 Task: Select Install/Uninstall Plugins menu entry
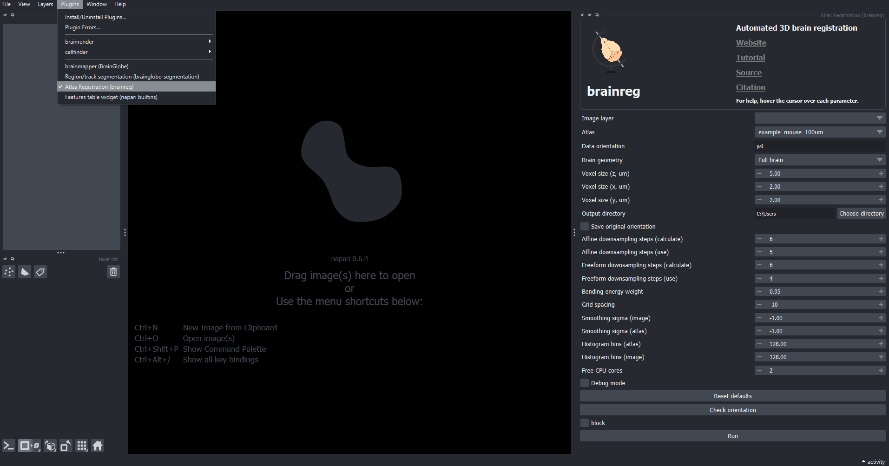(137, 17)
